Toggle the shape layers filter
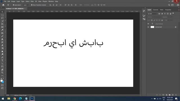 [x=168, y=14]
